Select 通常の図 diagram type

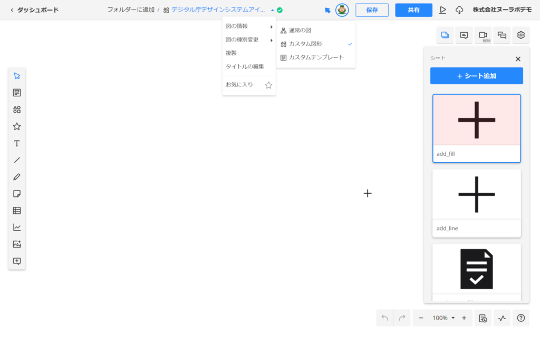click(300, 31)
